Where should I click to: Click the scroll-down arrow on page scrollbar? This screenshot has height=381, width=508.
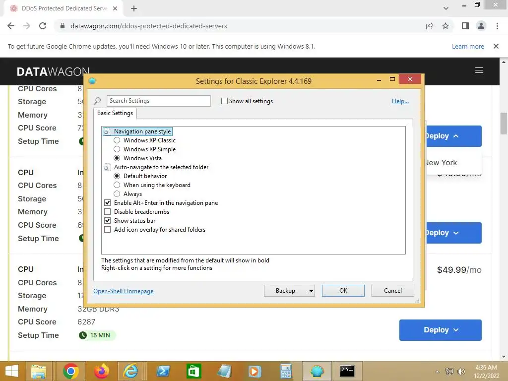point(504,357)
